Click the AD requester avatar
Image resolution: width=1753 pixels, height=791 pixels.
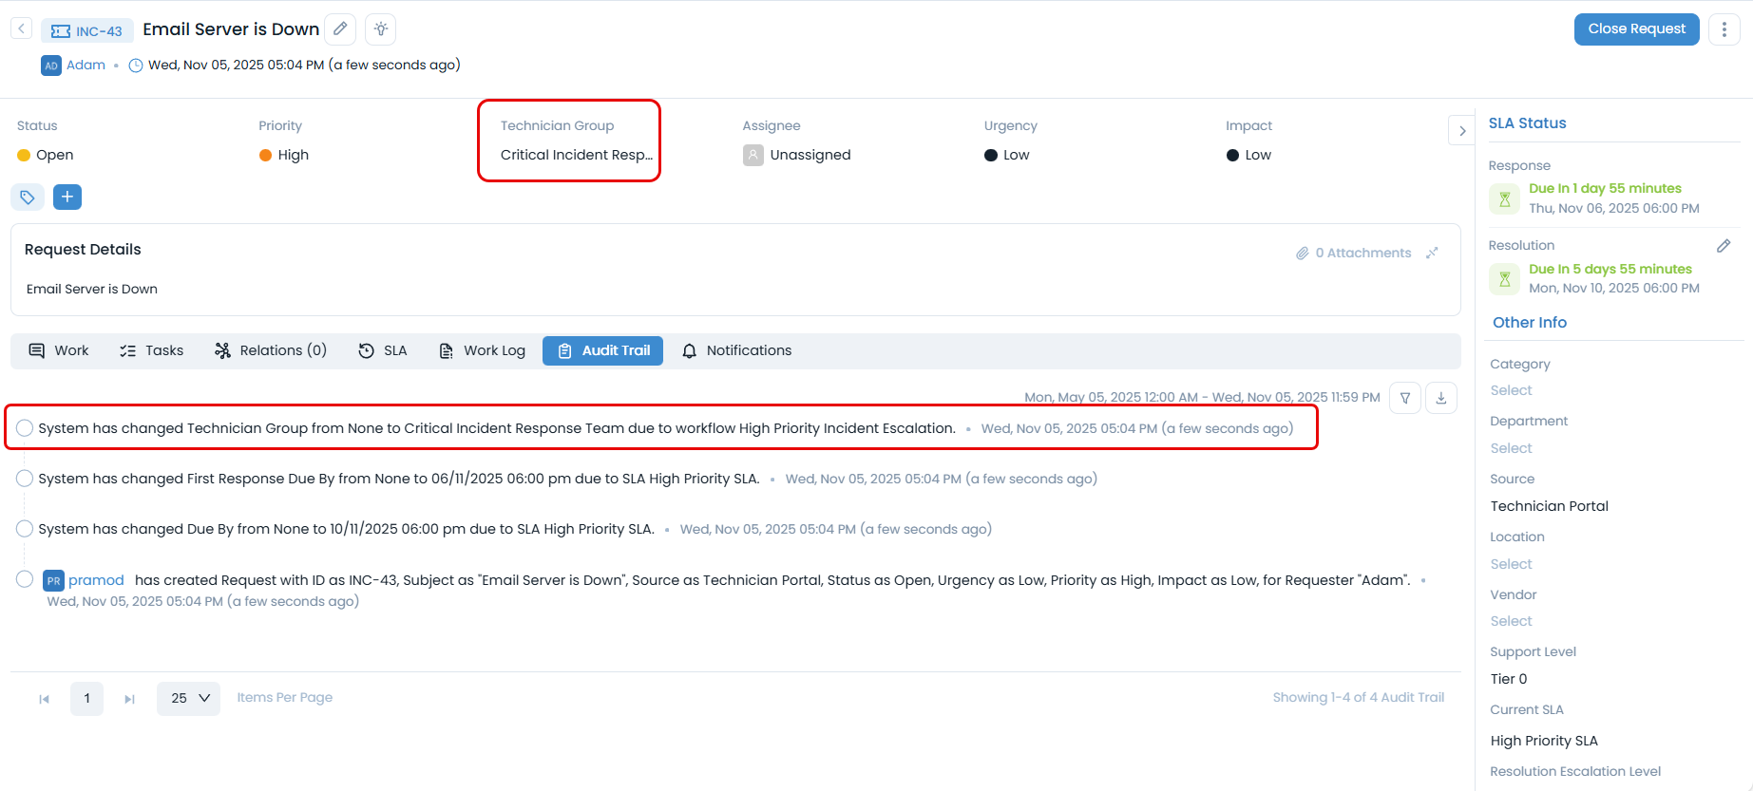(51, 66)
